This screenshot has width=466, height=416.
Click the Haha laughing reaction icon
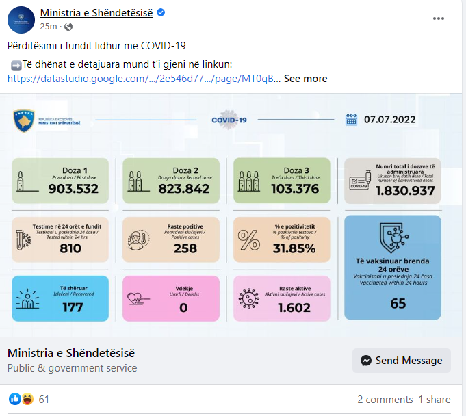[x=27, y=399]
